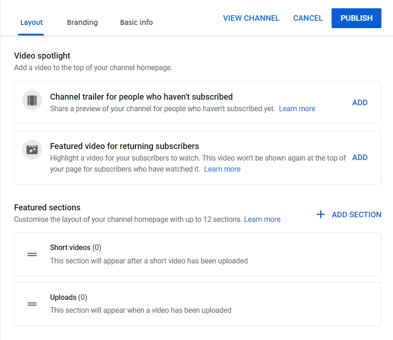Open Learn more about featured sections
The width and height of the screenshot is (393, 340).
pyautogui.click(x=262, y=219)
